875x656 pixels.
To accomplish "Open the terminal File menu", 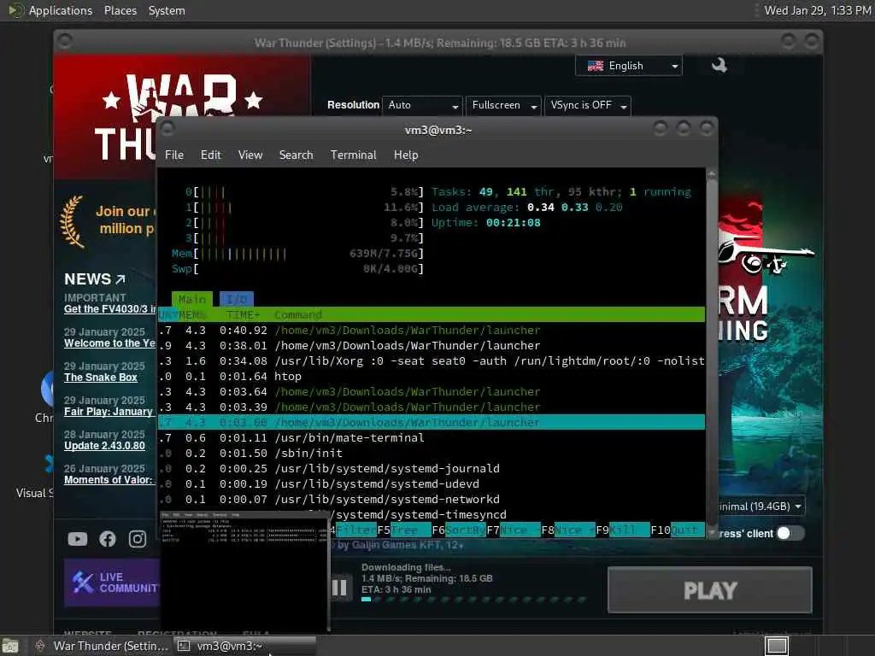I will (x=174, y=155).
